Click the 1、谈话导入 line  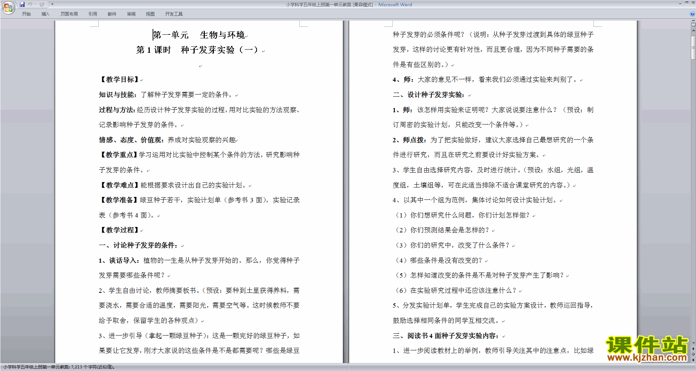click(x=199, y=261)
